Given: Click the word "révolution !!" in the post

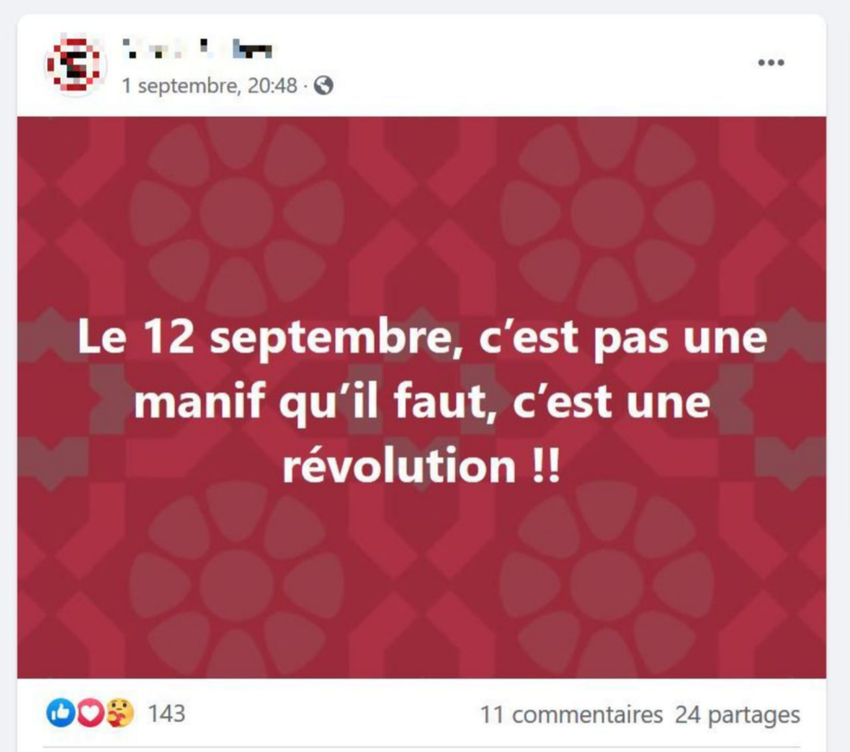Looking at the screenshot, I should 421,466.
